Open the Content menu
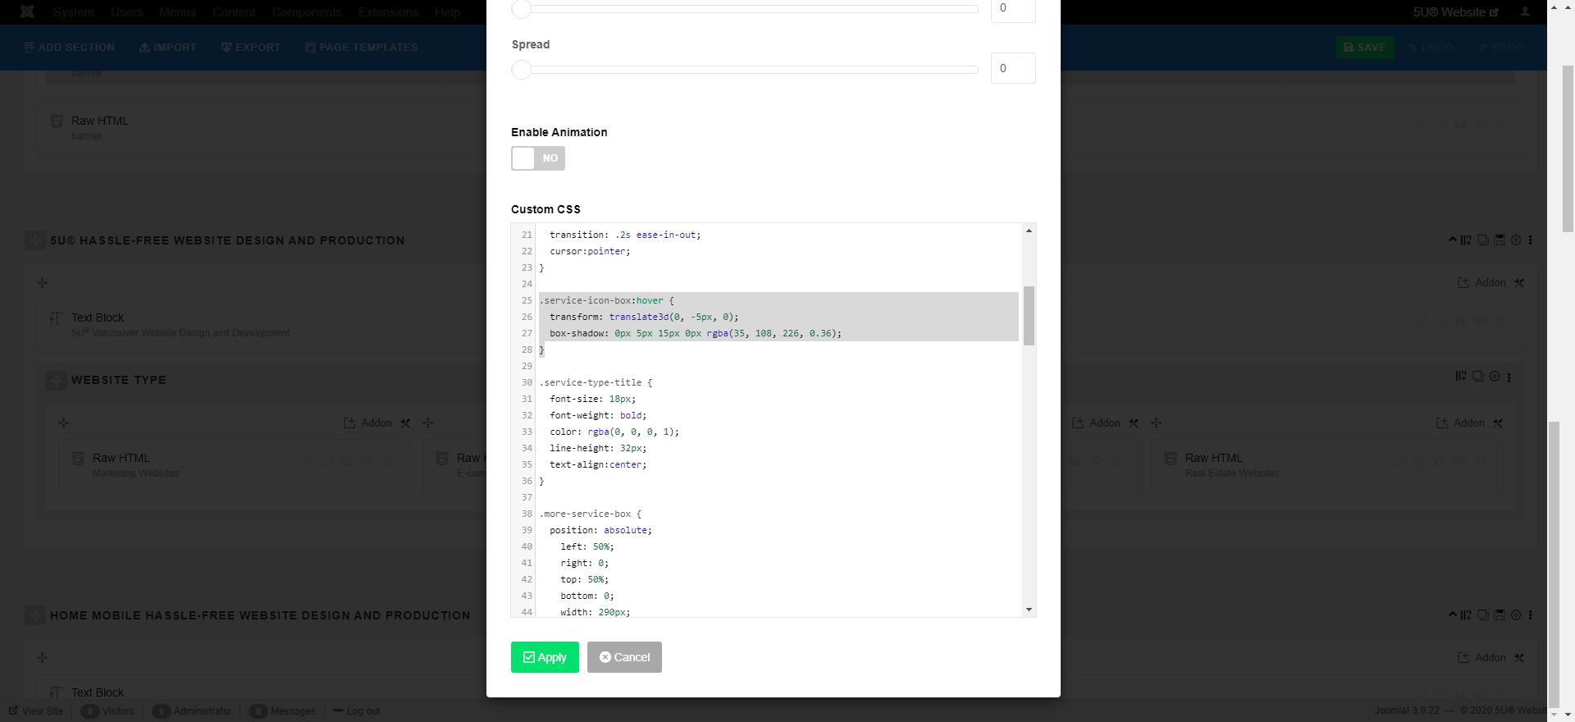The width and height of the screenshot is (1575, 722). [234, 12]
